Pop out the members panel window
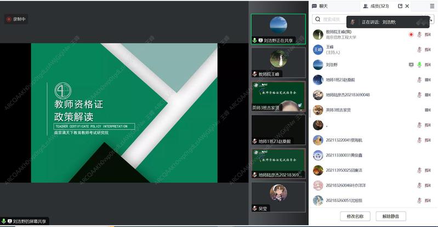This screenshot has width=438, height=227. 400,6
